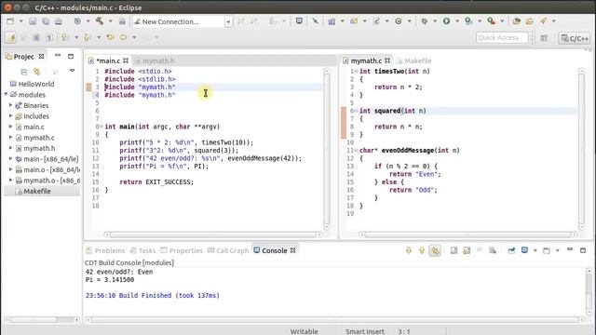Click the Back navigation arrow icon
This screenshot has height=335, width=596.
coord(124,37)
